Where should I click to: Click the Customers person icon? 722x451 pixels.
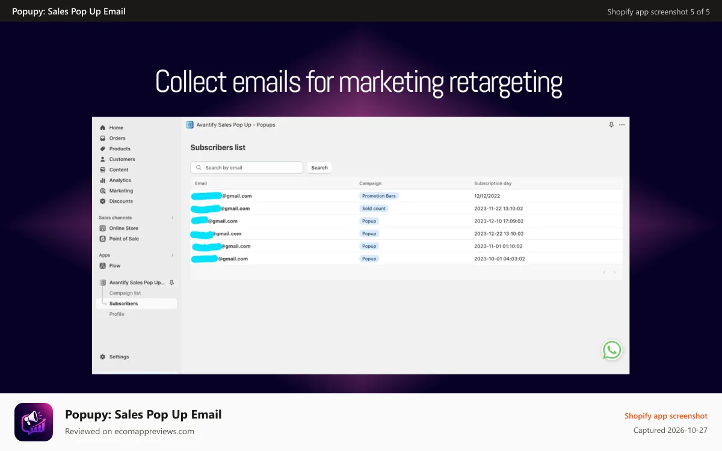[102, 159]
